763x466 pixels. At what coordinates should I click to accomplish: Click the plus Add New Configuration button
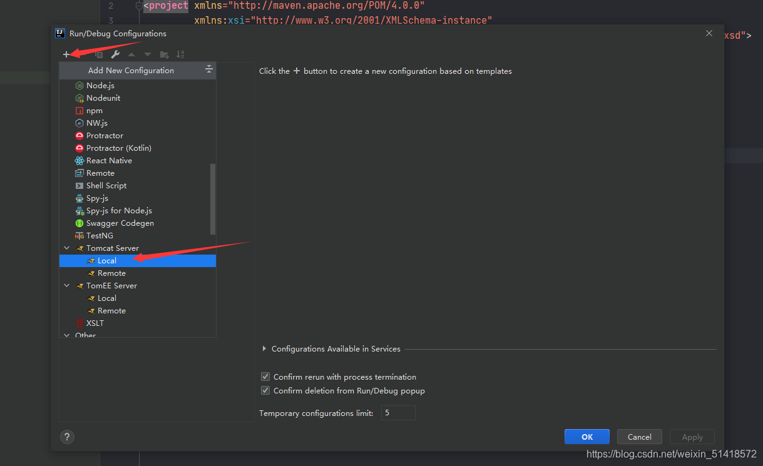tap(66, 54)
